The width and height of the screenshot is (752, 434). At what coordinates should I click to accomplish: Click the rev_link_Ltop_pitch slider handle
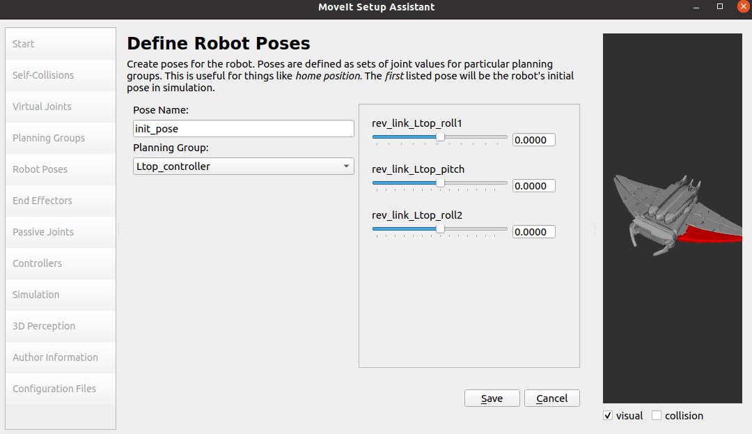pyautogui.click(x=440, y=183)
